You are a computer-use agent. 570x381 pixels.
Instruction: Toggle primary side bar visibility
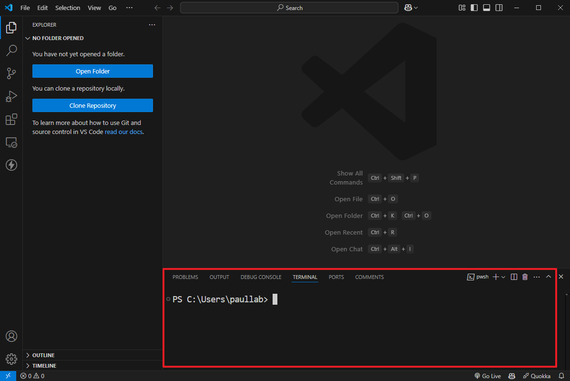coord(474,8)
